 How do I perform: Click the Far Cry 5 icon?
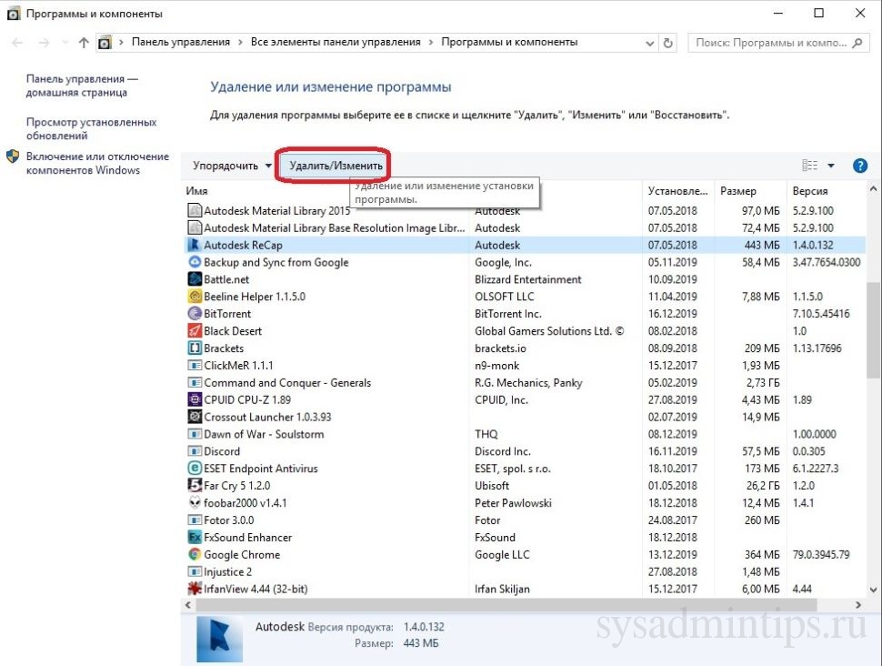point(195,486)
